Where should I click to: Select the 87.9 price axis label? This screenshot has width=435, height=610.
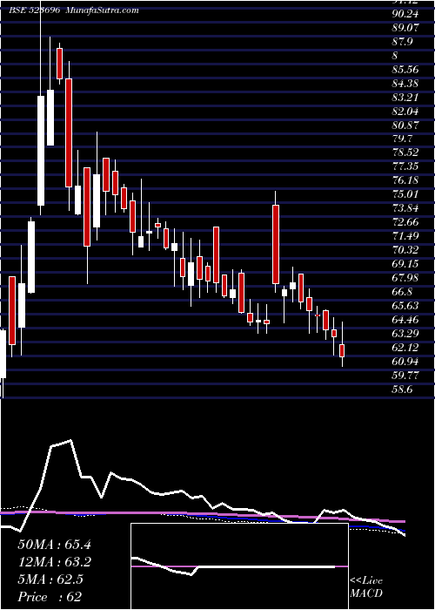[x=402, y=42]
